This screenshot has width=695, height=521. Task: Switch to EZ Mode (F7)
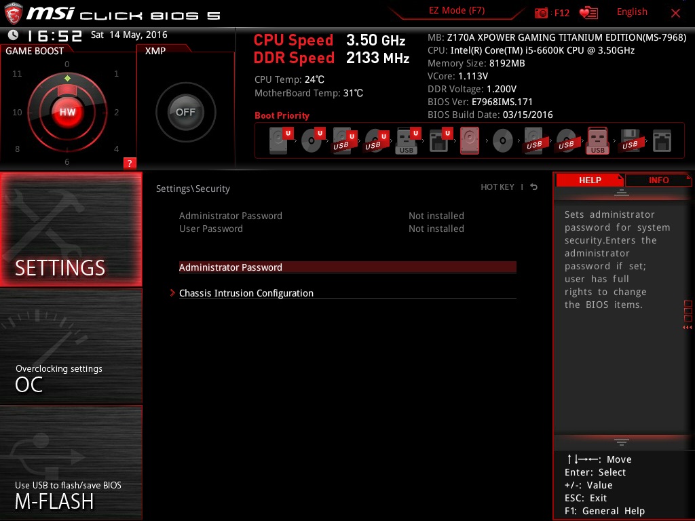coord(457,11)
